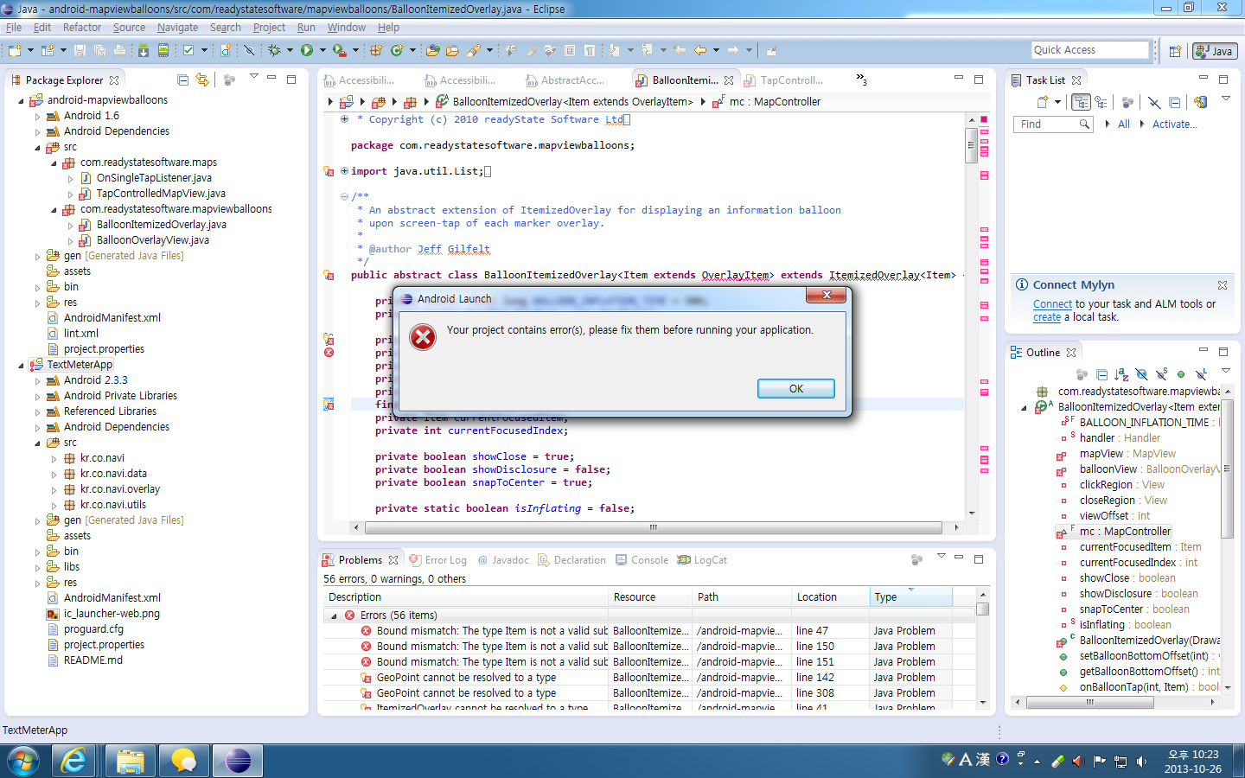Click Collapse All icon in Task List

1174,102
